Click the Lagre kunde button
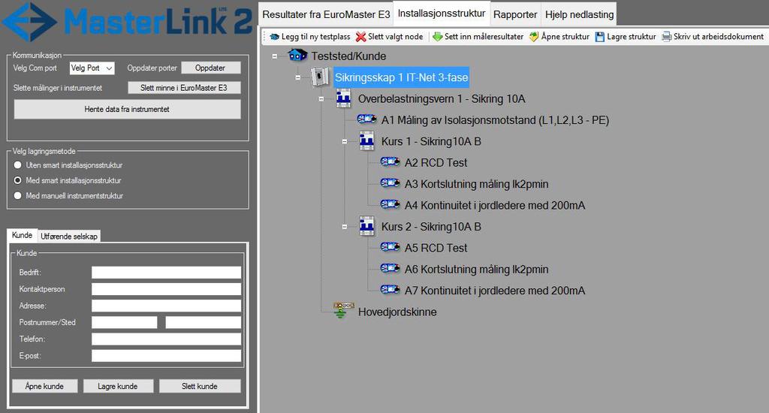The height and width of the screenshot is (413, 769). 118,386
